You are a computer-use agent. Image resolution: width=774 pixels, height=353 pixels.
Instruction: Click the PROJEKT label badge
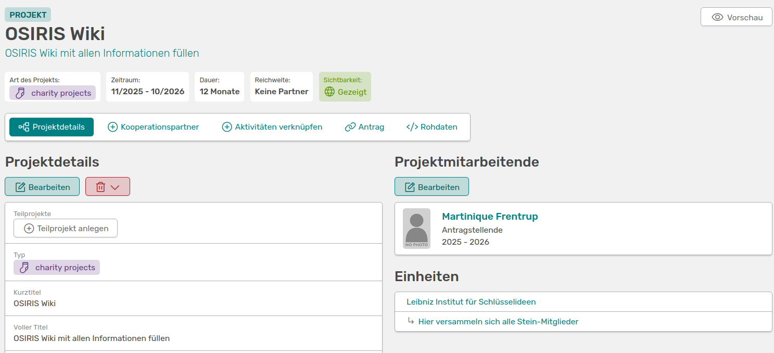click(28, 15)
